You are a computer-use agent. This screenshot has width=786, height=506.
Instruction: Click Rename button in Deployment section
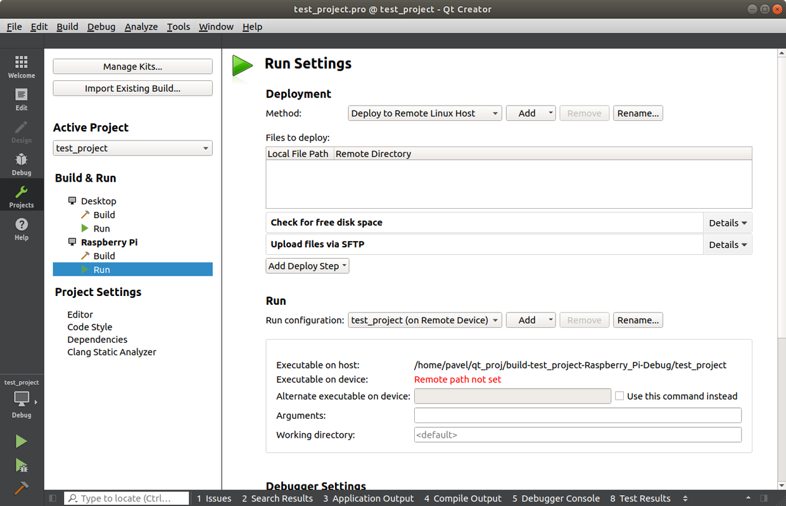[x=638, y=113]
